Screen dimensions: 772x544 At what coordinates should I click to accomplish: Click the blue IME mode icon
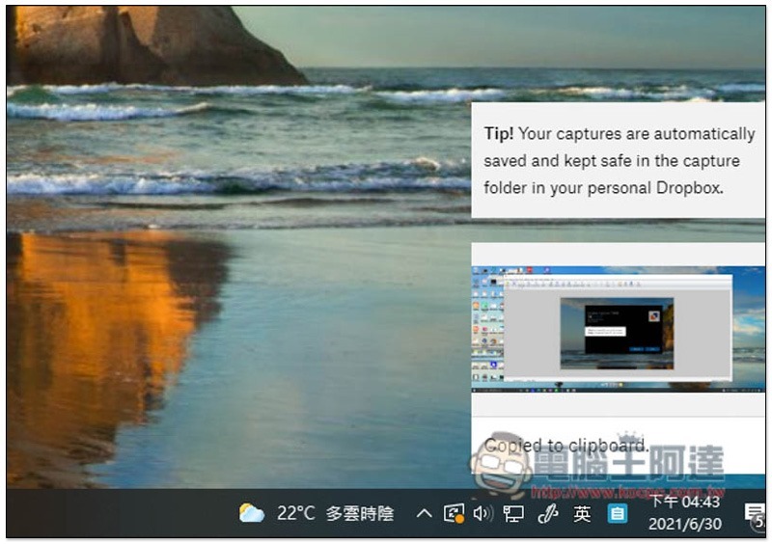pyautogui.click(x=617, y=513)
